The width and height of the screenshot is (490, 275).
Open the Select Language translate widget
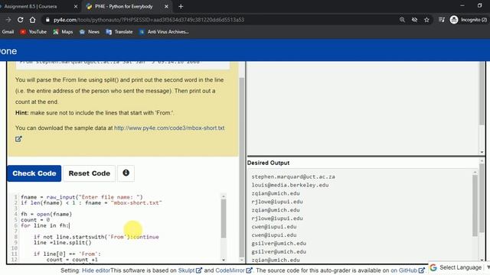[x=460, y=267]
